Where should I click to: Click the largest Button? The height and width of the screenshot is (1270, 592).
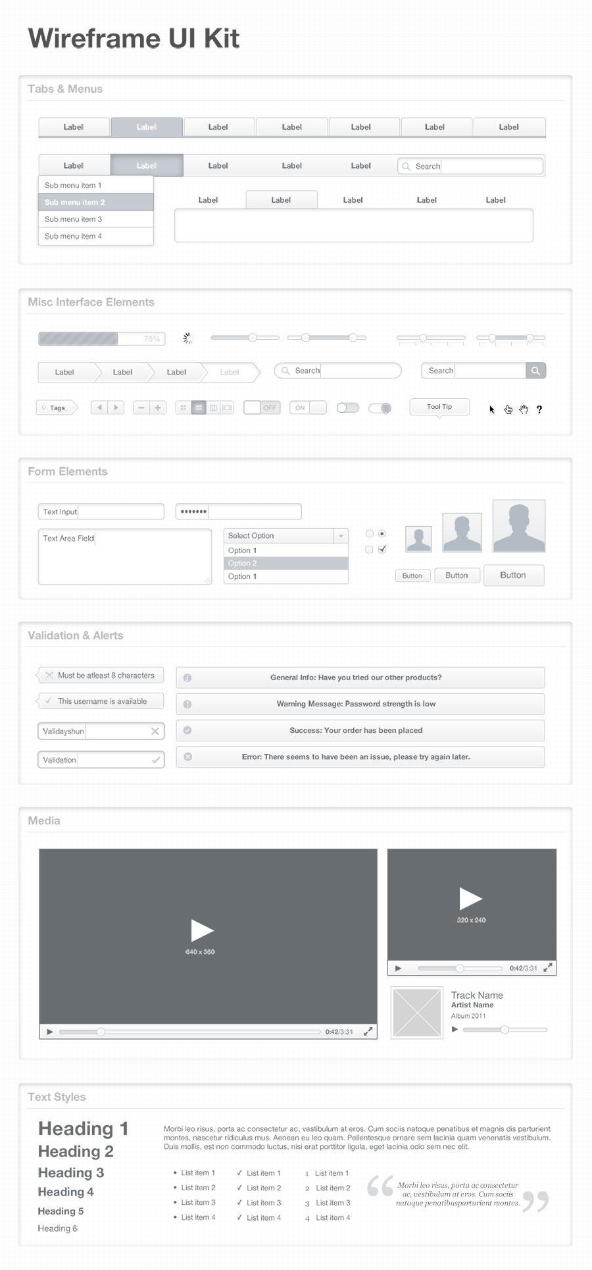(513, 575)
